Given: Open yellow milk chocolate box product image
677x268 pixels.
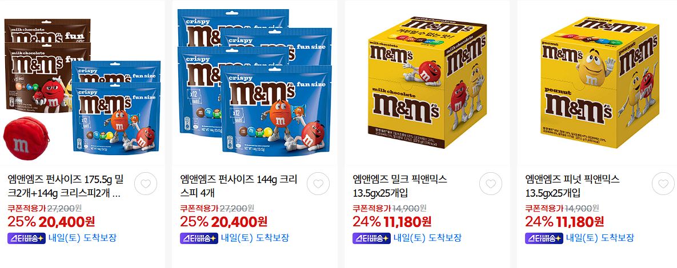Looking at the screenshot, I should click(427, 82).
